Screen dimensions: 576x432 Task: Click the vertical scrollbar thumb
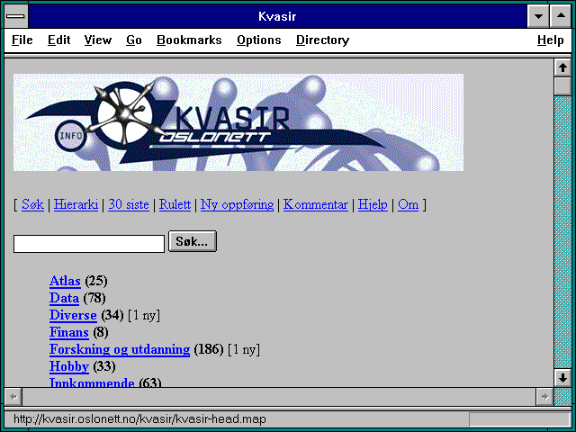click(562, 86)
